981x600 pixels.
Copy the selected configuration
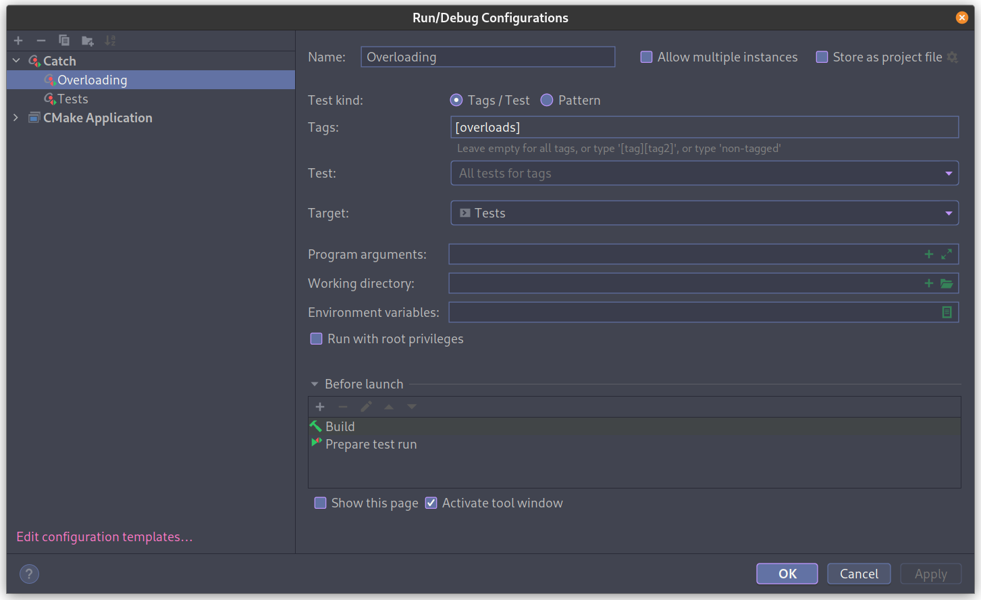point(64,41)
